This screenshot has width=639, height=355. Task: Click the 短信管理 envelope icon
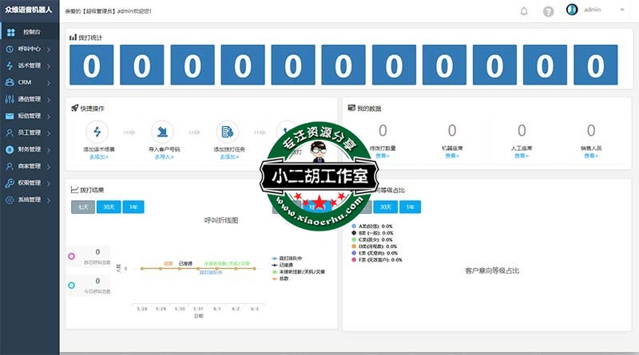point(10,116)
